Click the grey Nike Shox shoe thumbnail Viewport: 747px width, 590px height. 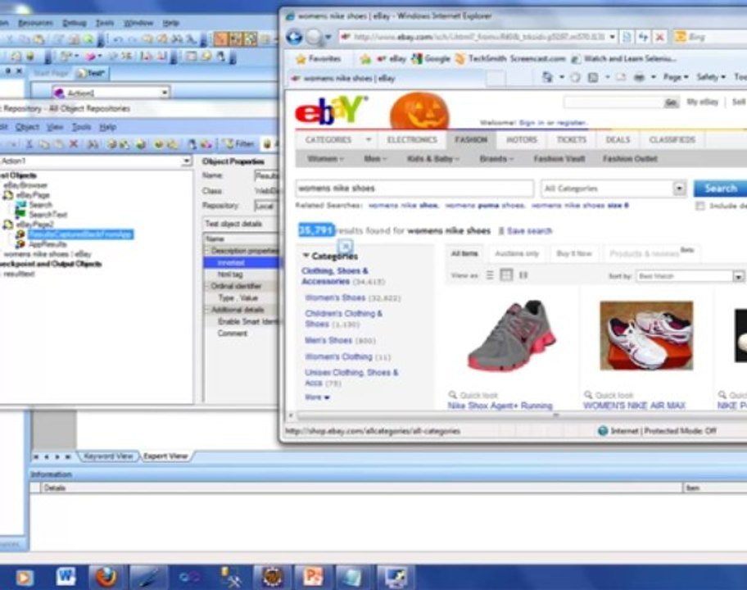click(x=512, y=336)
